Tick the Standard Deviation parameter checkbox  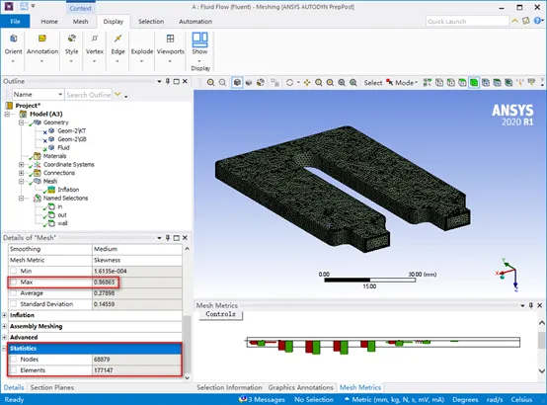click(13, 304)
